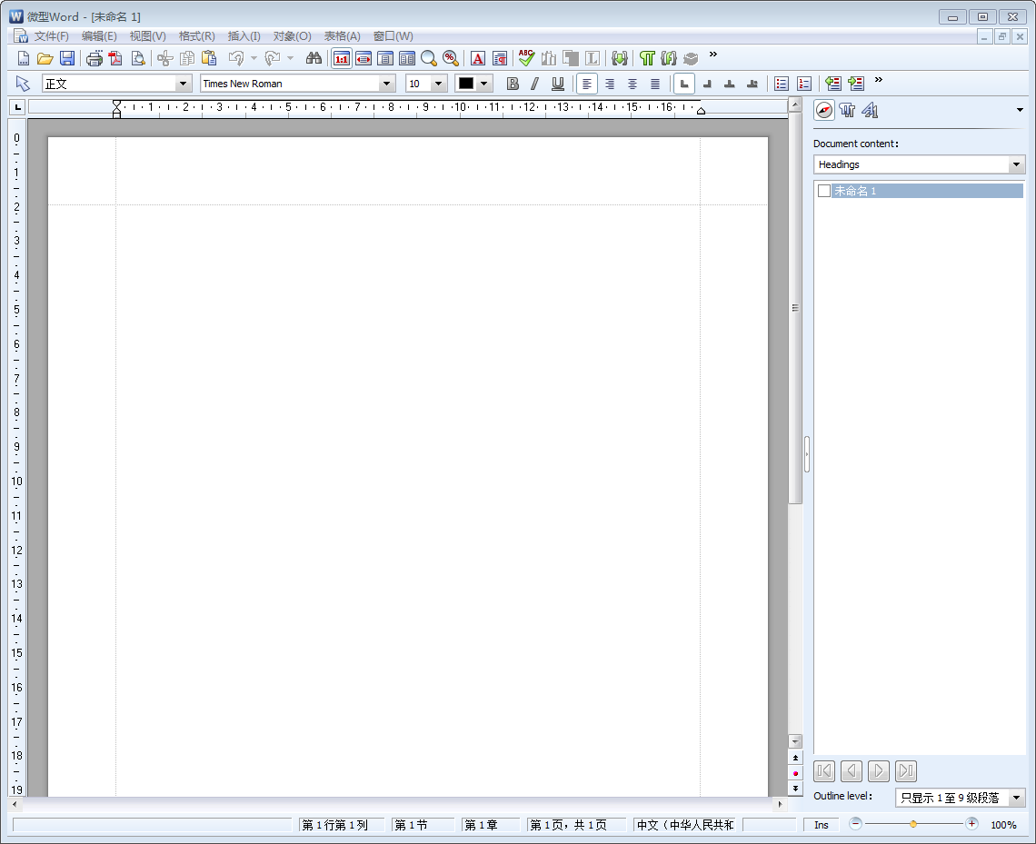This screenshot has height=844, width=1036.
Task: Click the Export to PDF icon
Action: 115,58
